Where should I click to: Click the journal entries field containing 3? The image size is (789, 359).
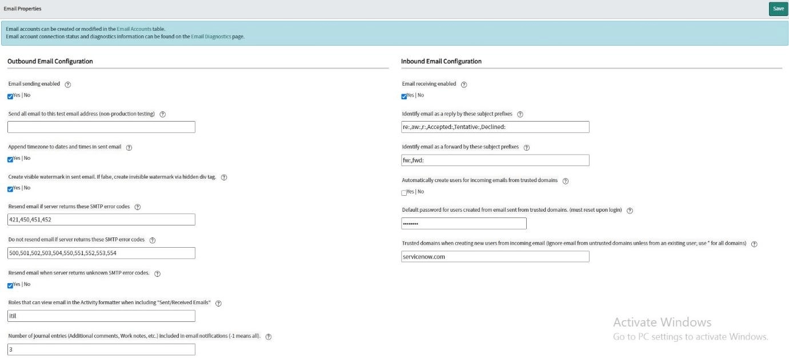point(102,349)
